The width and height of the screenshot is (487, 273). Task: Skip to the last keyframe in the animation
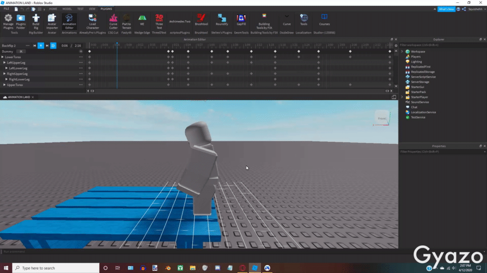[x=47, y=46]
